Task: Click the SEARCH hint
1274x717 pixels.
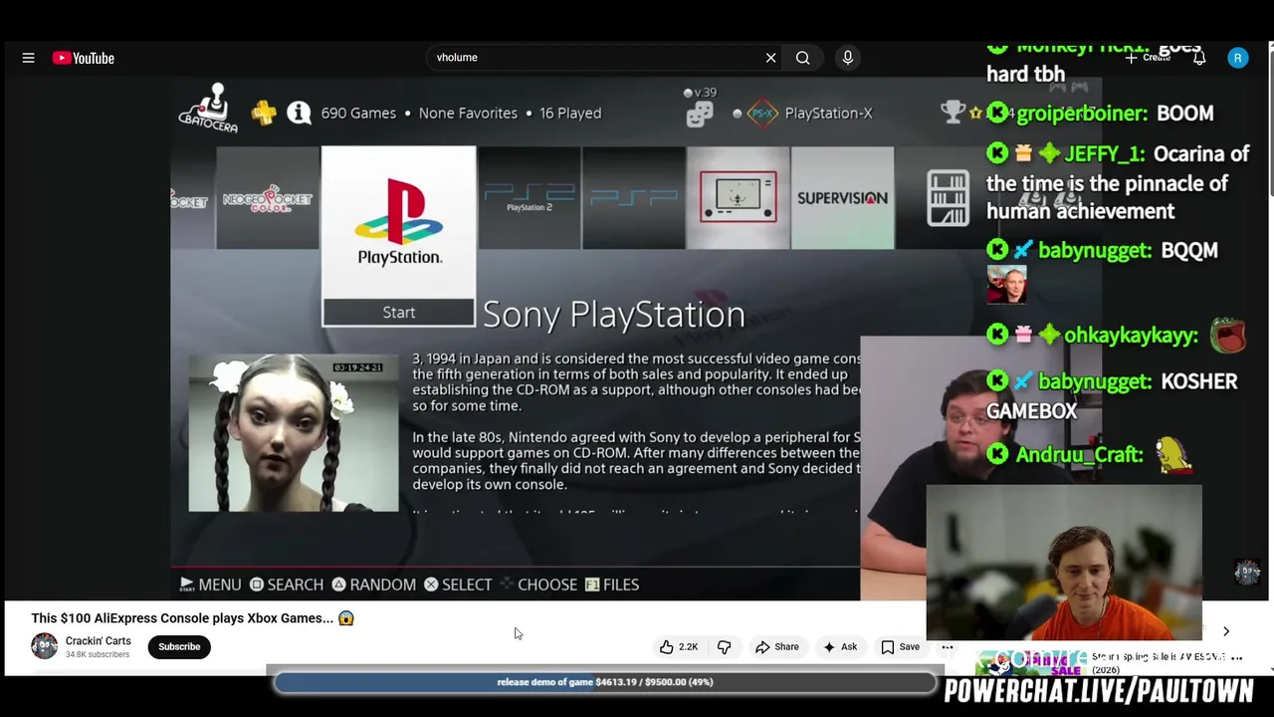Action: [x=287, y=585]
